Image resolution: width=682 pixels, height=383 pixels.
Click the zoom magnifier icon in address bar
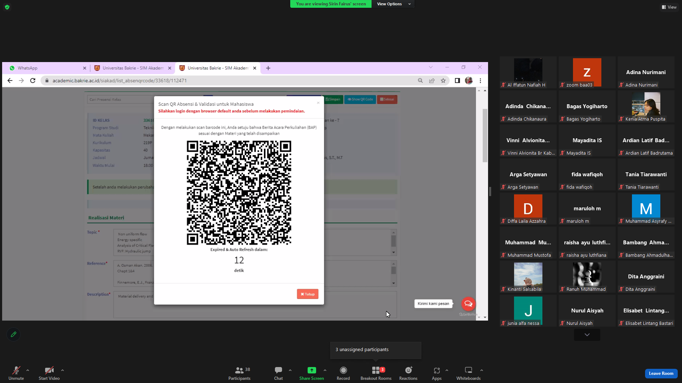[420, 81]
